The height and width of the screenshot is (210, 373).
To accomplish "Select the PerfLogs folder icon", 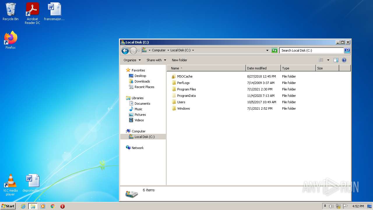I will tap(174, 83).
